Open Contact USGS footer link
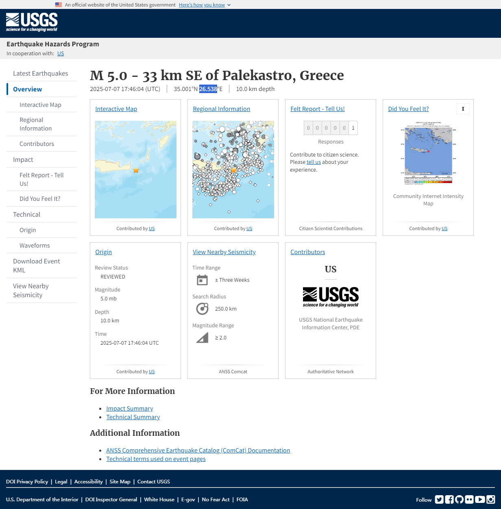501x509 pixels. pos(154,482)
